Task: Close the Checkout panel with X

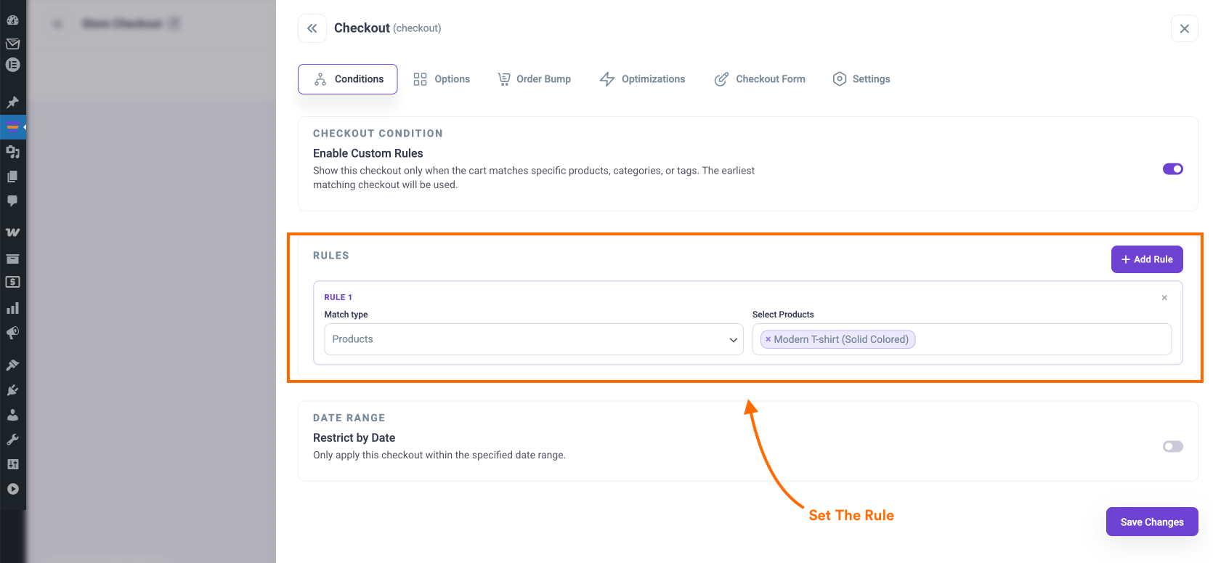Action: (1185, 28)
